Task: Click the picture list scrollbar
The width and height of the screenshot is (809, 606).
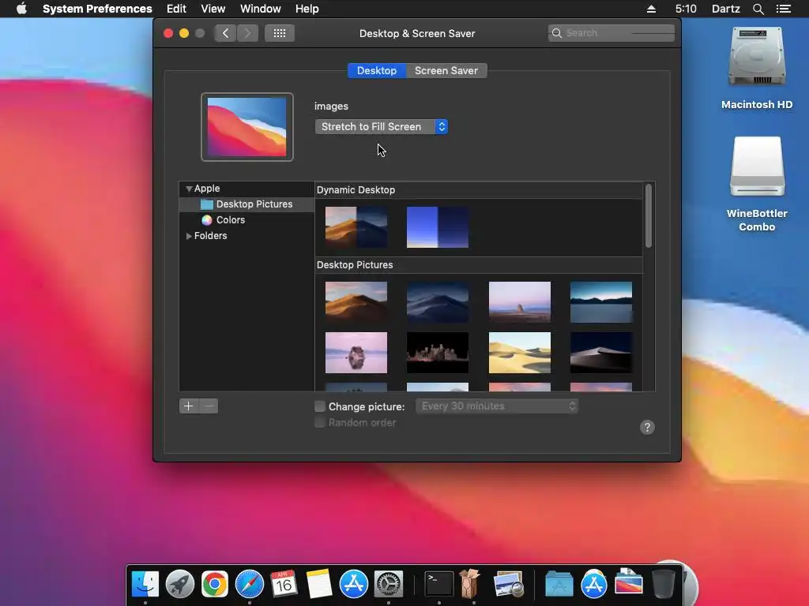Action: coord(649,216)
